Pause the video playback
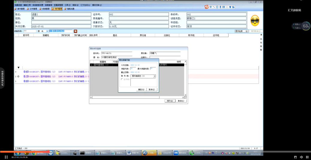This screenshot has height=160, width=311. 6,157
